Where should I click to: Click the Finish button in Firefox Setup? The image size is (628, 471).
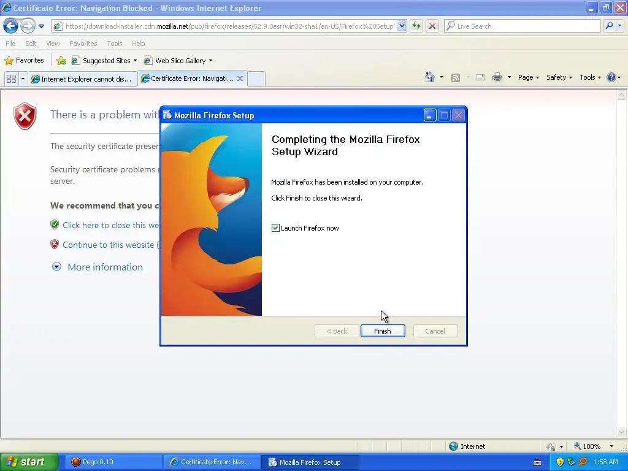pyautogui.click(x=383, y=331)
